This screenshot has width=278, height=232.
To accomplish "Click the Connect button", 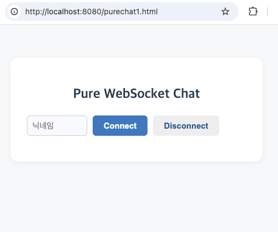I will tap(120, 125).
